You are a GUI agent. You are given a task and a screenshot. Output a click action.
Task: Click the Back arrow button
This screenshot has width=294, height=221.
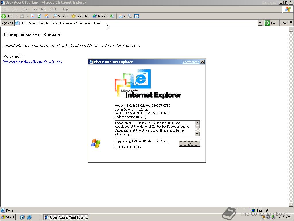click(7, 16)
